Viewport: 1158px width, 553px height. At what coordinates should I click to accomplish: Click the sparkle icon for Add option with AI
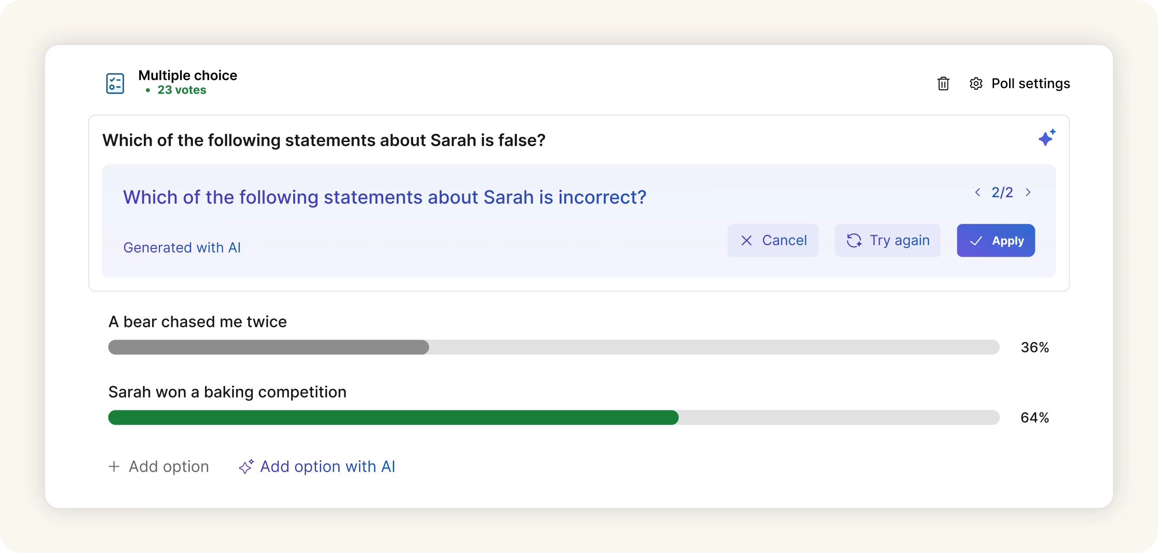246,467
